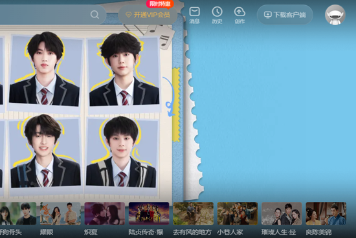
Task: Open the user avatar profile icon
Action: pos(335,15)
